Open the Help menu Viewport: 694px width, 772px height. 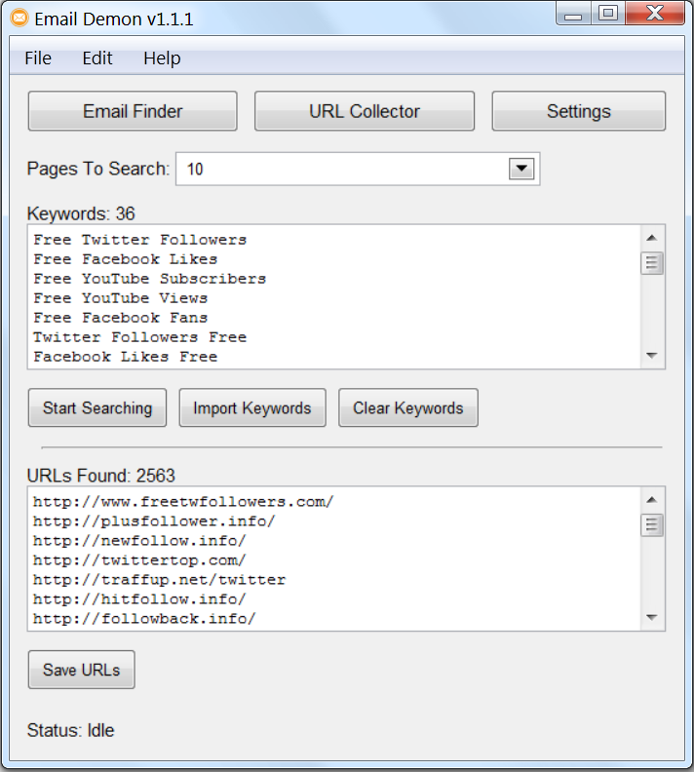coord(162,58)
